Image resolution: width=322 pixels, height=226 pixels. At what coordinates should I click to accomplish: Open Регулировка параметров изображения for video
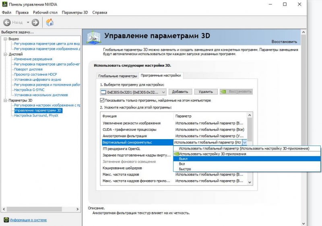click(x=47, y=49)
